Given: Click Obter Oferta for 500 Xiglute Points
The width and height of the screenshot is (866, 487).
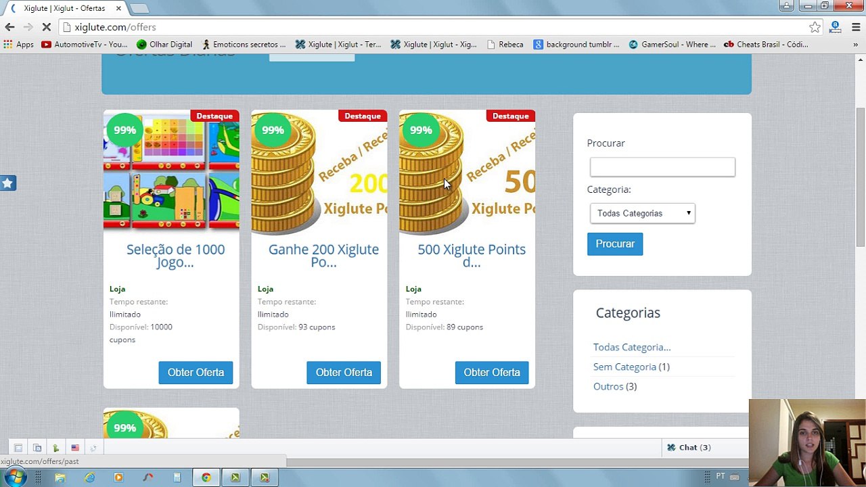Looking at the screenshot, I should [x=492, y=372].
